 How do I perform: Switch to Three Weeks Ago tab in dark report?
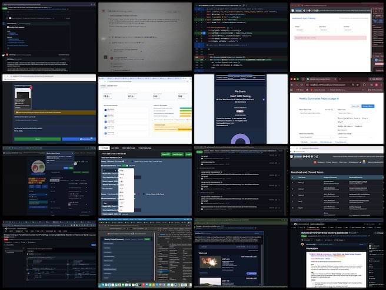145,148
